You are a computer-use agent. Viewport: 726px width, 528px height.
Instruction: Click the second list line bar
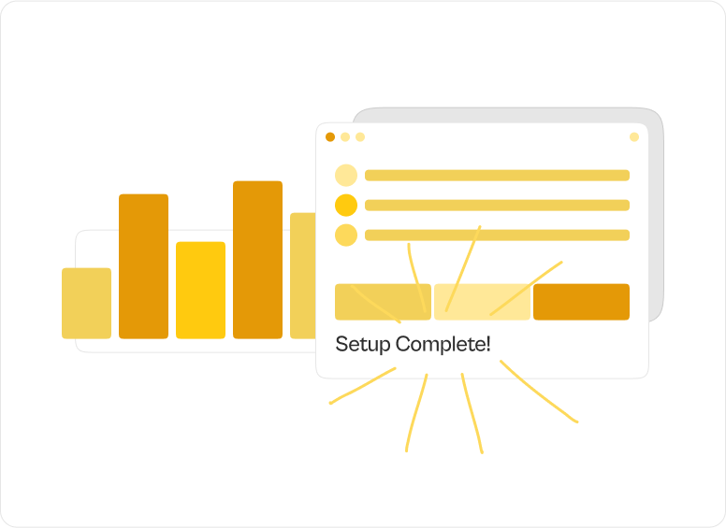(498, 206)
